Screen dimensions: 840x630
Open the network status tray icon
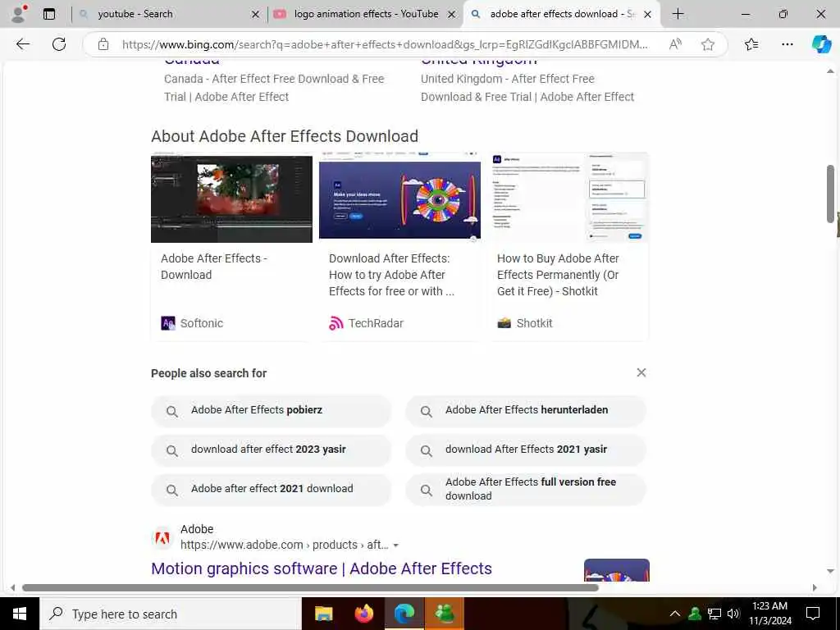(x=714, y=614)
